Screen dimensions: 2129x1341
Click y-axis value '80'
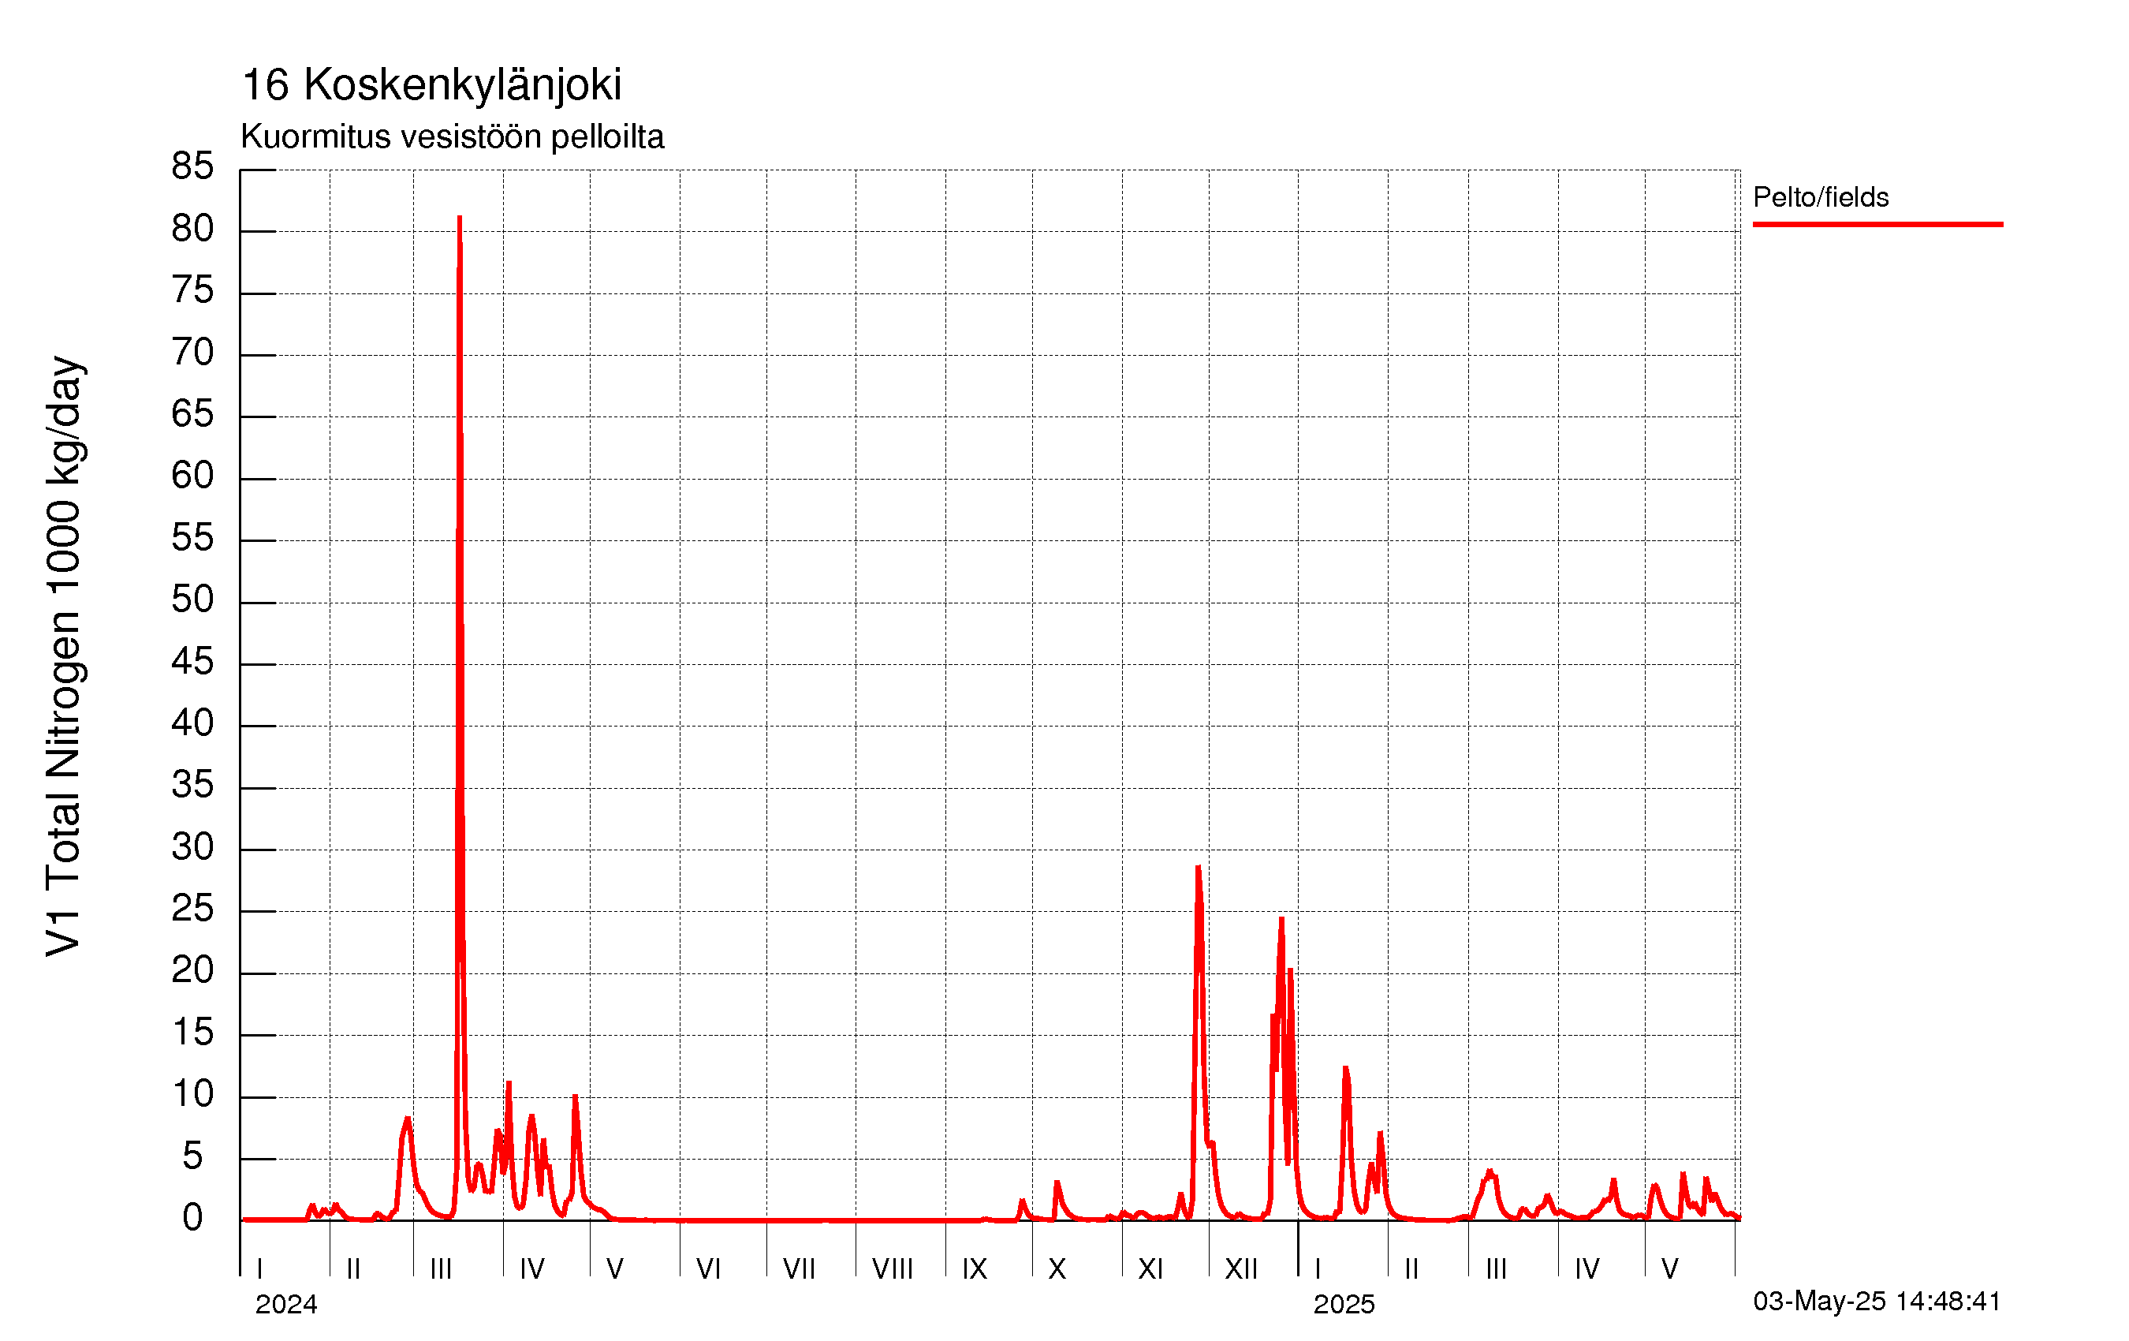pos(192,229)
